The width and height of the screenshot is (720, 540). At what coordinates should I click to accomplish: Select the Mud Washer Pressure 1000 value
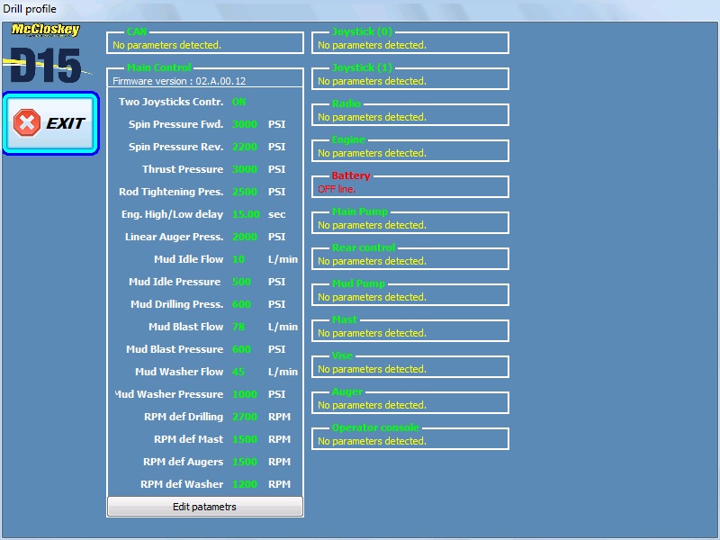[x=244, y=394]
